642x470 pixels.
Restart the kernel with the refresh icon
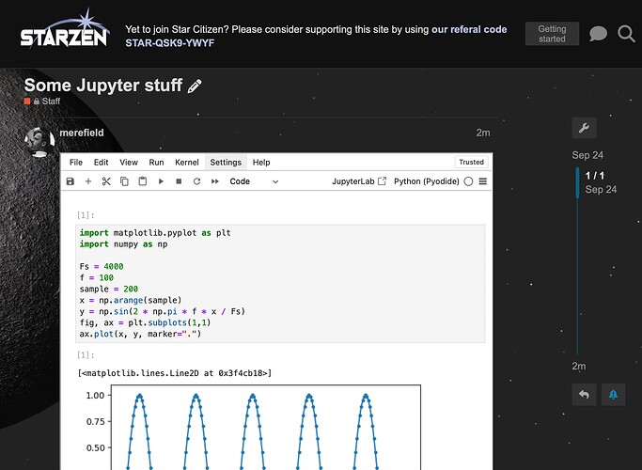pyautogui.click(x=197, y=181)
